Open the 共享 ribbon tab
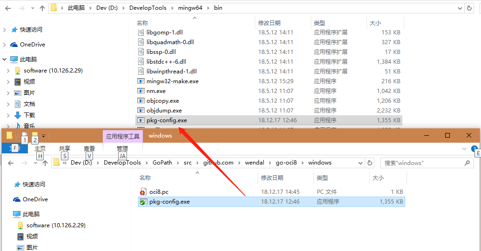 tap(65, 149)
